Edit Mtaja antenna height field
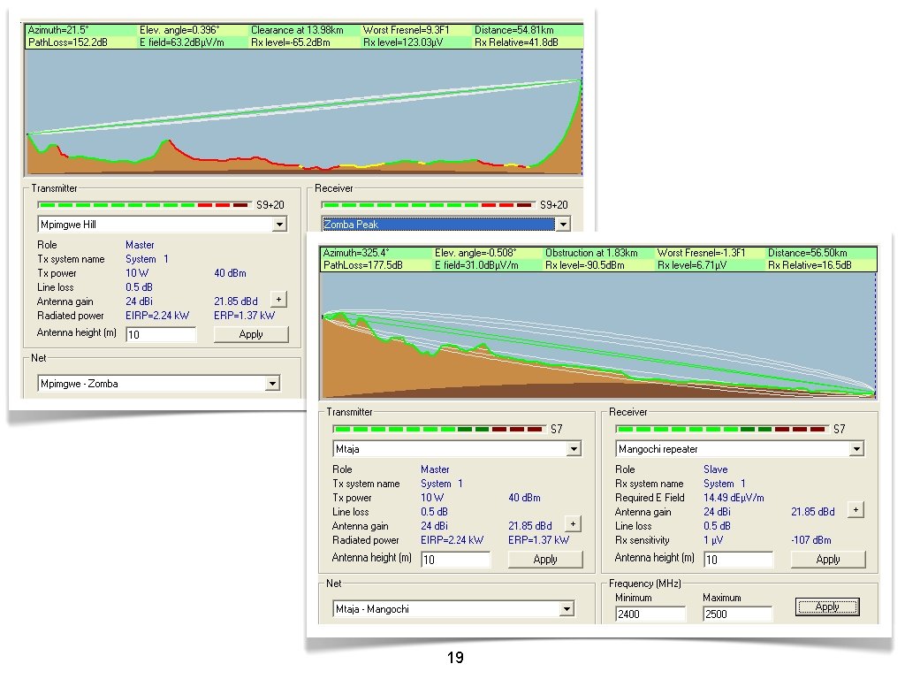This screenshot has height=679, width=905. [456, 559]
